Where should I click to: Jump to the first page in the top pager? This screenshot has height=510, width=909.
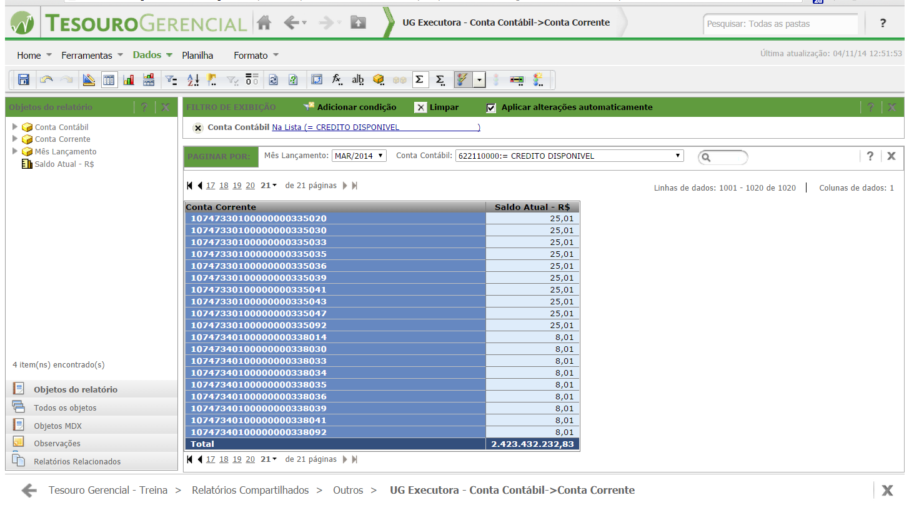(x=190, y=186)
